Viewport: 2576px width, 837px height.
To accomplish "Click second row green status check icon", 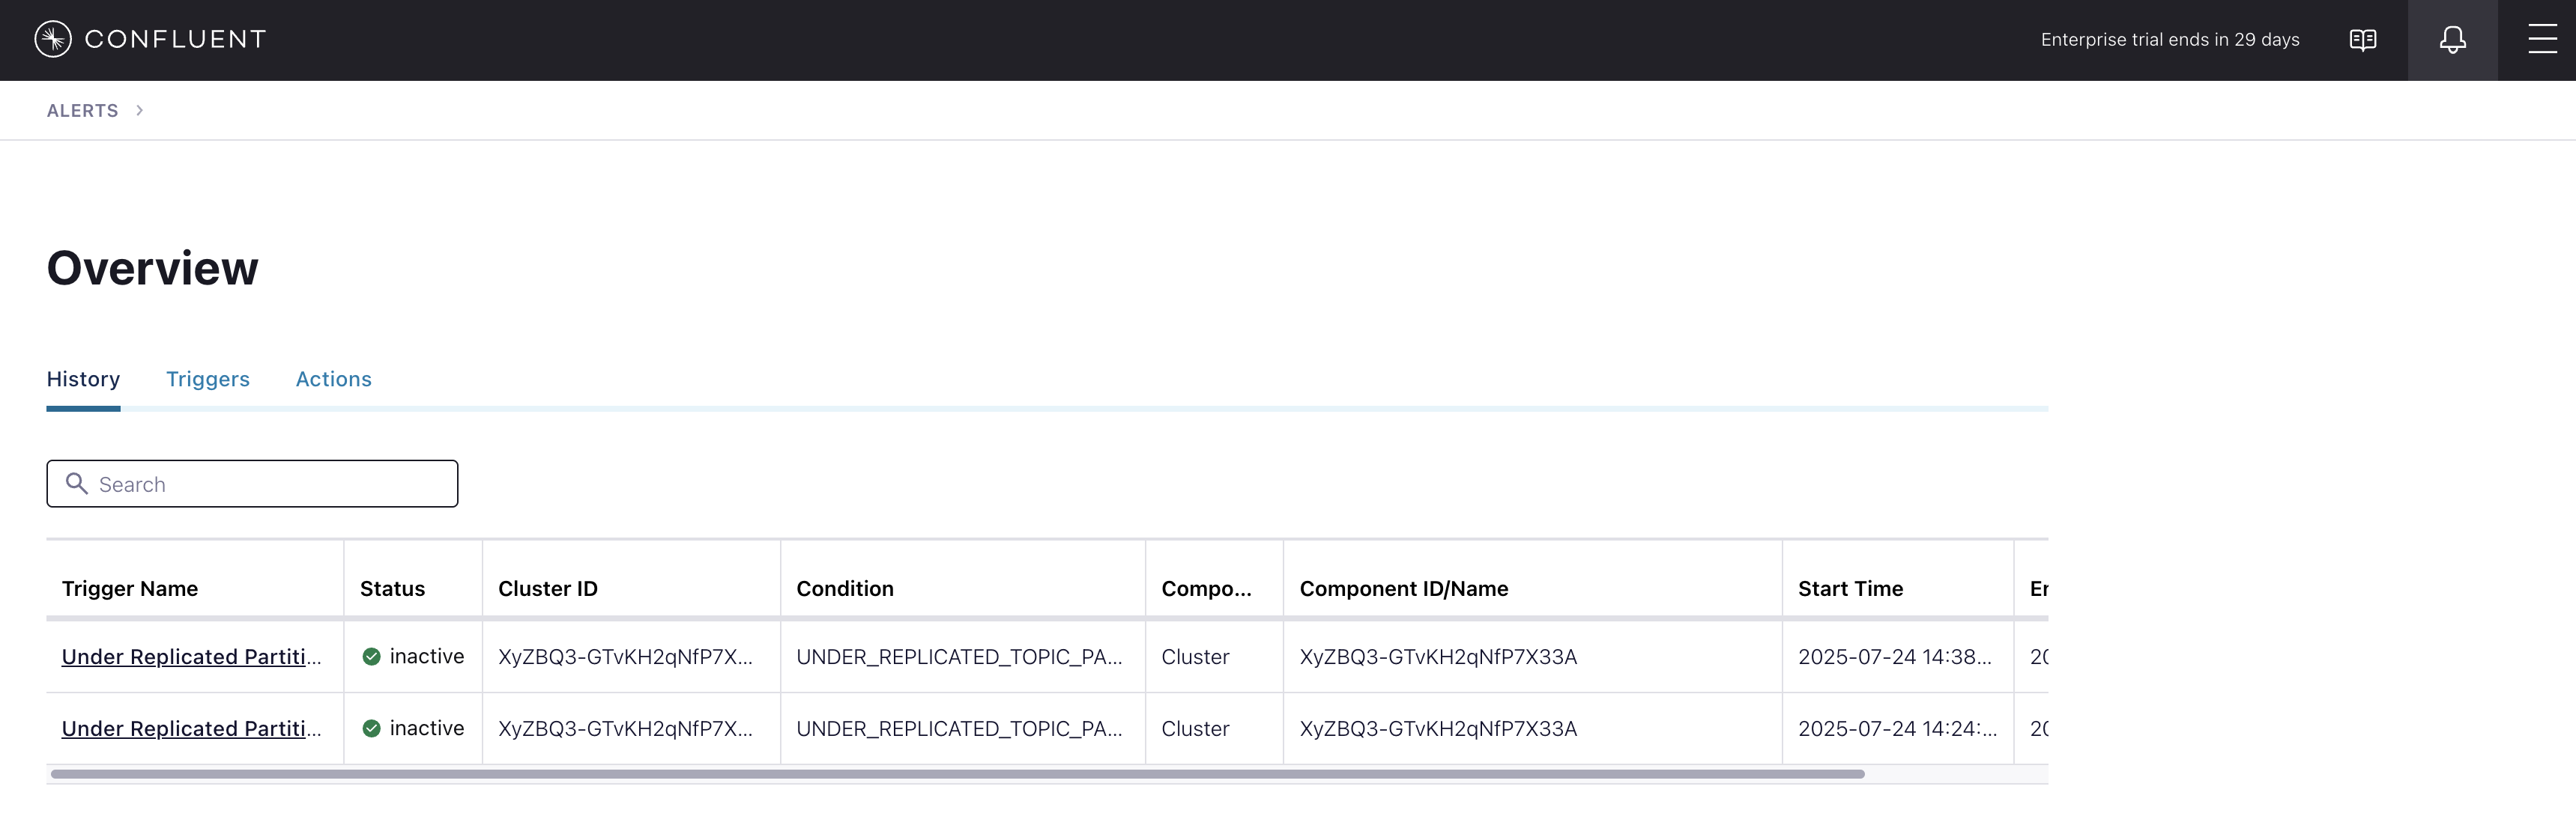I will [x=371, y=728].
